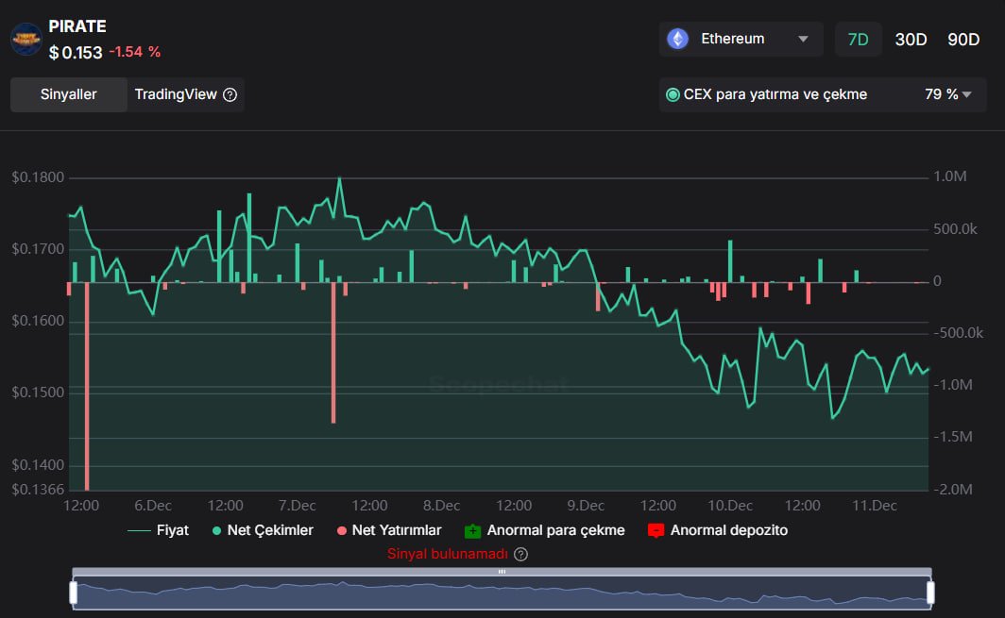Click the green CEX indicator circle icon
1005x618 pixels.
tap(673, 94)
